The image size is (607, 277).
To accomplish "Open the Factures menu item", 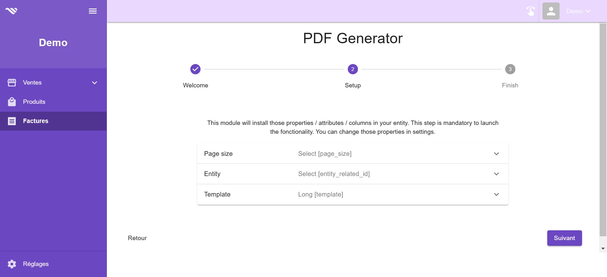I will point(53,121).
